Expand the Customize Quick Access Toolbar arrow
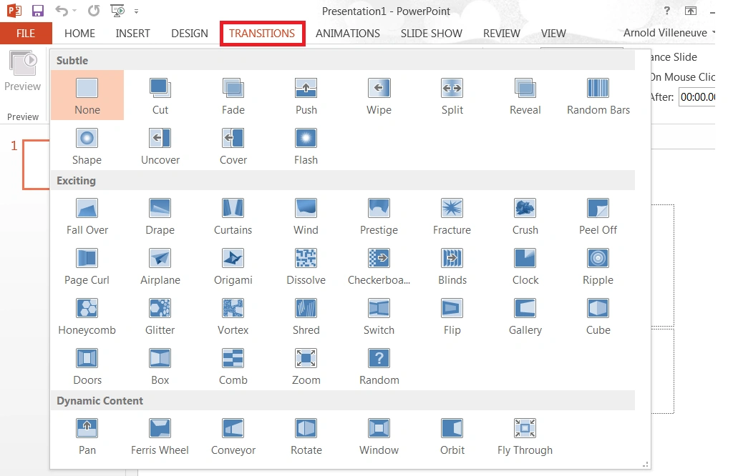The image size is (733, 476). coord(137,11)
